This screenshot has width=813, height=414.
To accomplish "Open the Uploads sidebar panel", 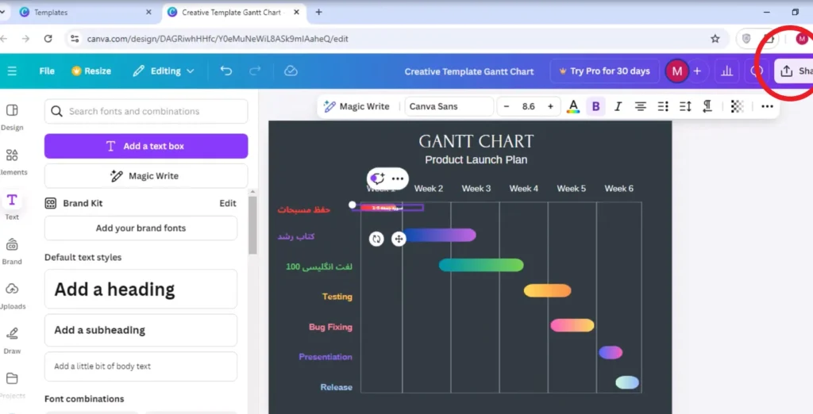I will 13,295.
